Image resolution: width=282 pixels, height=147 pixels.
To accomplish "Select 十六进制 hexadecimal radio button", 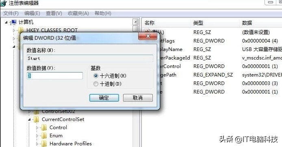I will [x=96, y=76].
